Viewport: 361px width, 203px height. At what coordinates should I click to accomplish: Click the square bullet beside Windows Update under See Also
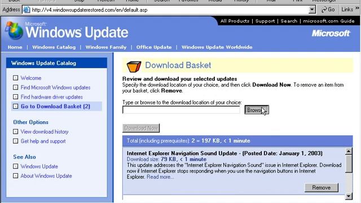15,166
